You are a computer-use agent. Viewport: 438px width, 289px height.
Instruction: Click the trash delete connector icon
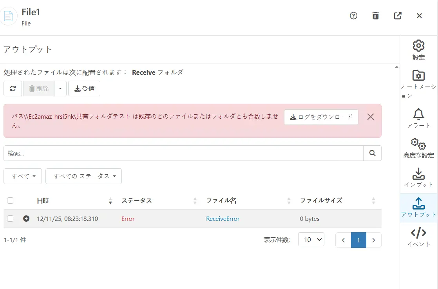[375, 16]
